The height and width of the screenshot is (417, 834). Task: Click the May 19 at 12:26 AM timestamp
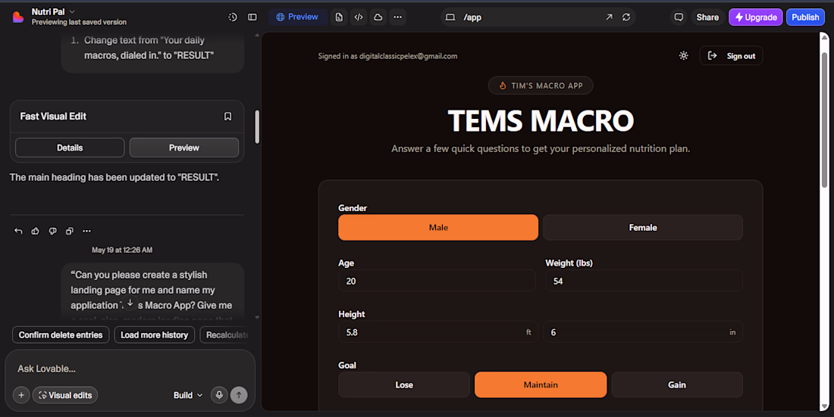(x=122, y=250)
